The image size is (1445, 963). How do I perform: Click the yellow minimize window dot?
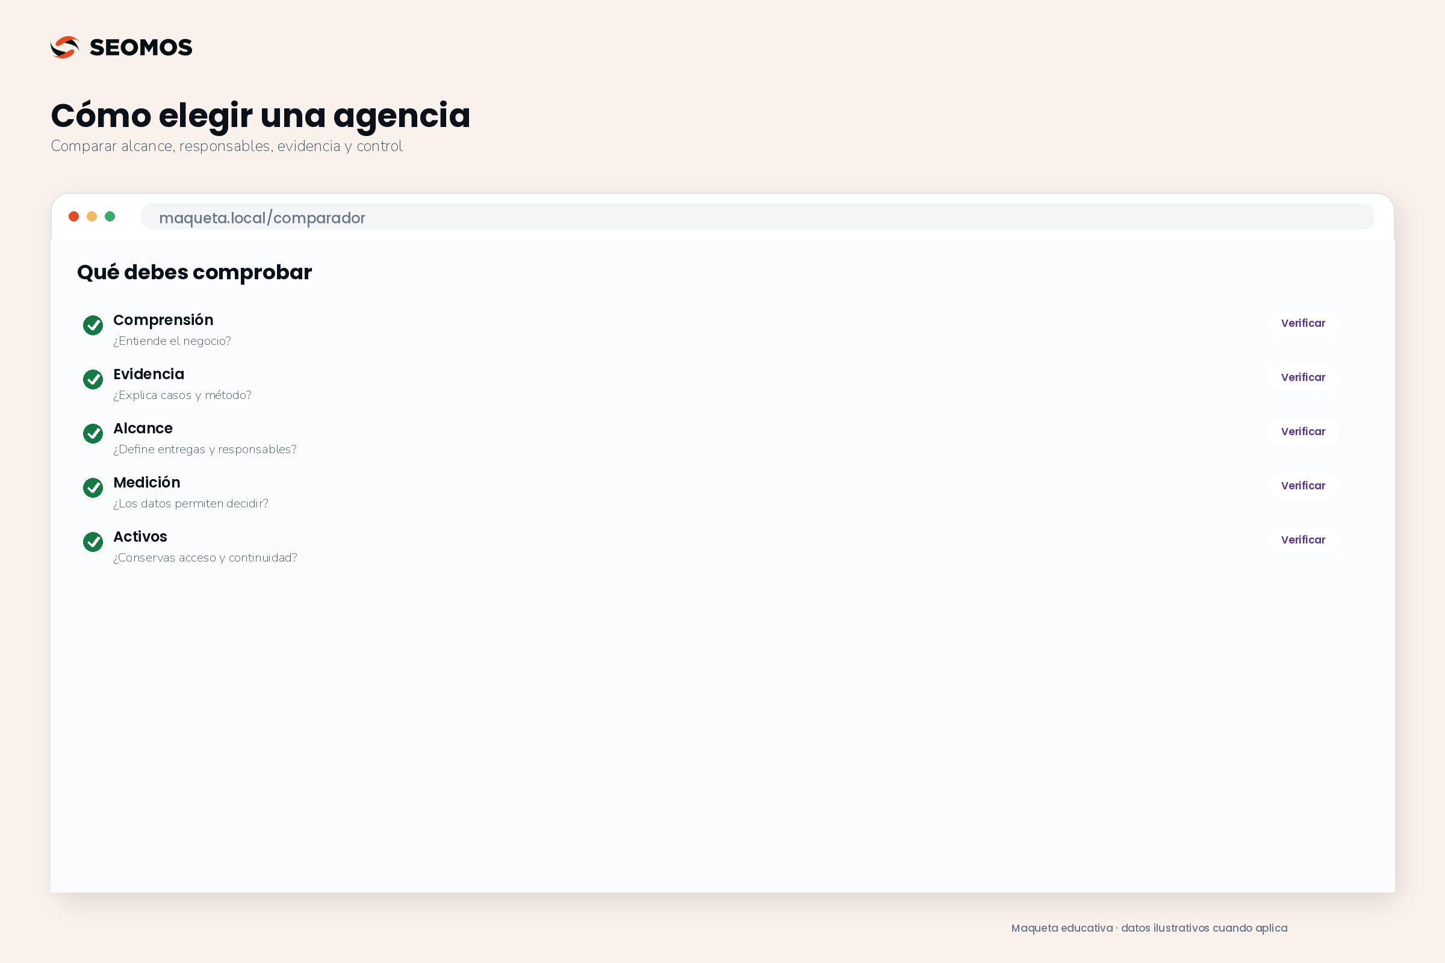coord(92,216)
